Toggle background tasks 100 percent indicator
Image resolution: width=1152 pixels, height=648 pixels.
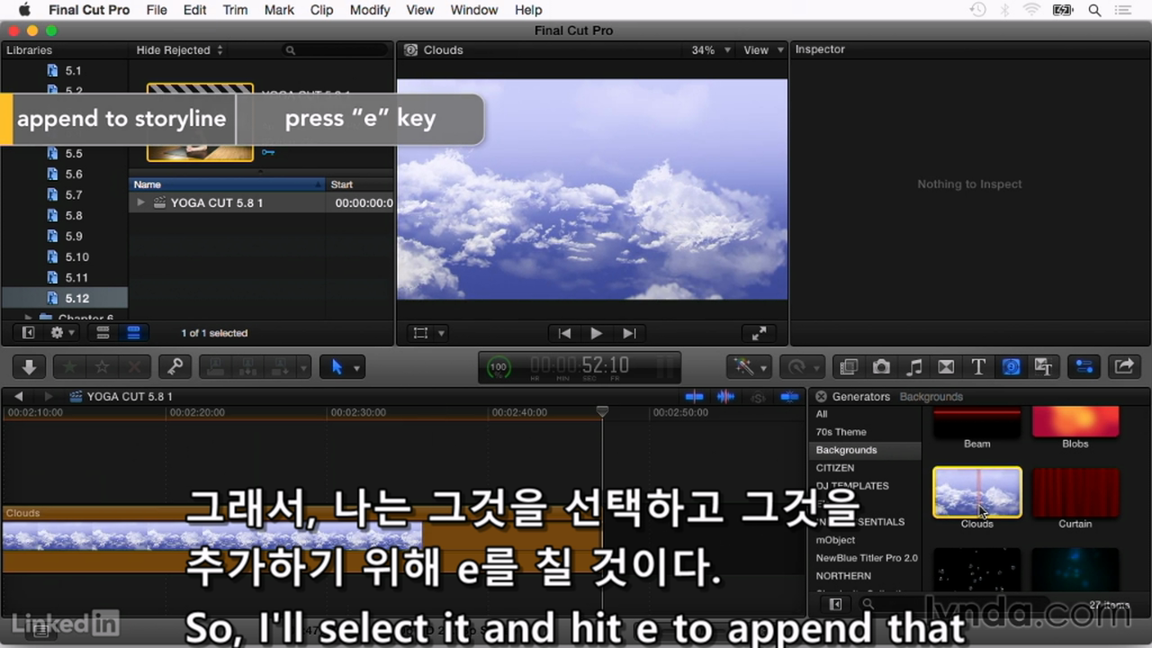(x=498, y=367)
